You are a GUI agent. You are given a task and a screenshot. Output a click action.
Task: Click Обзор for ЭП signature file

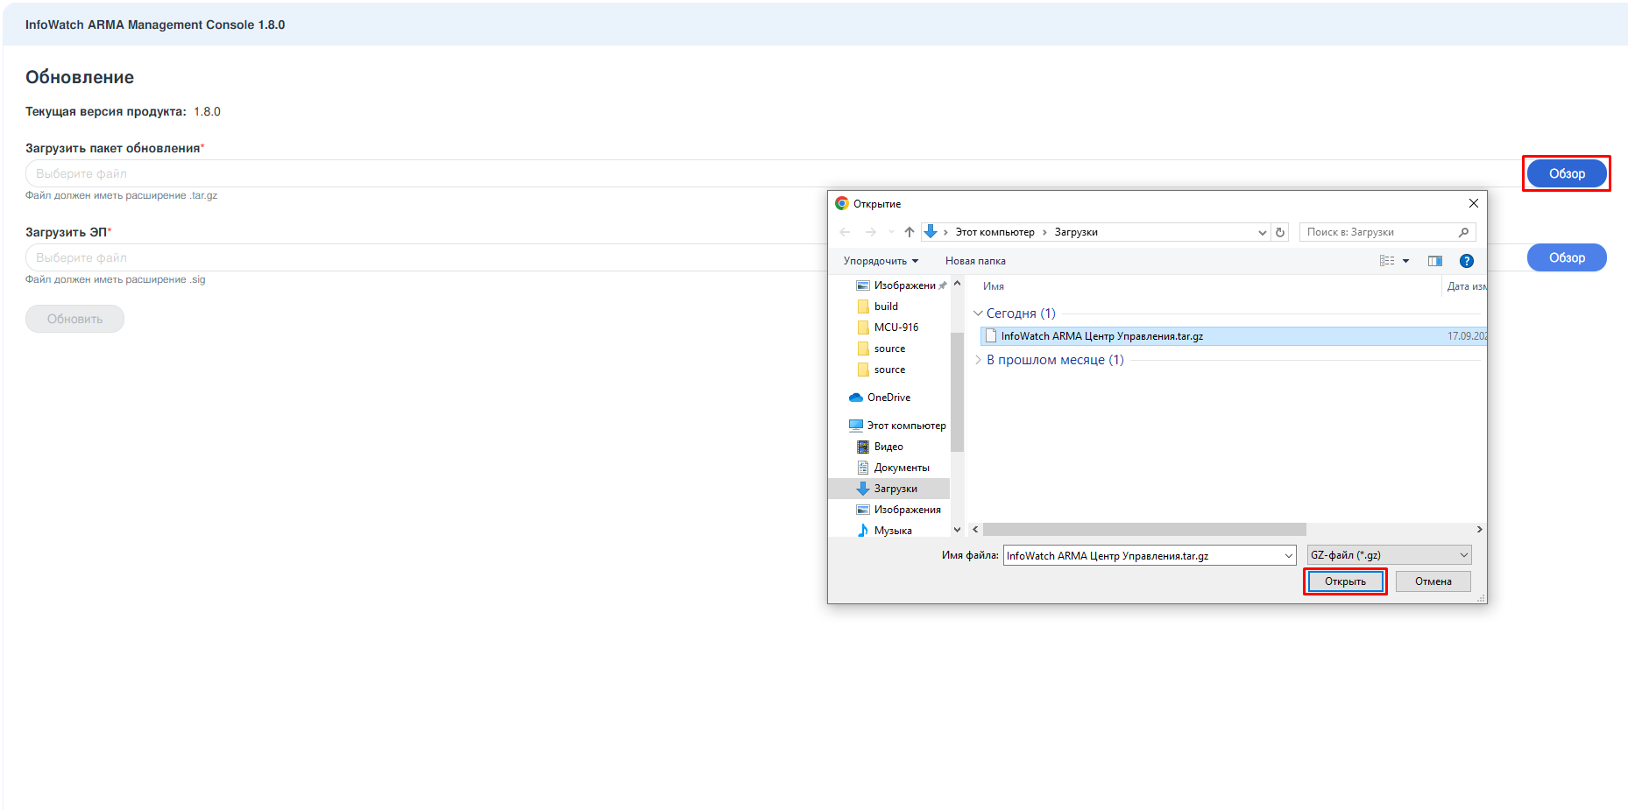[1567, 257]
